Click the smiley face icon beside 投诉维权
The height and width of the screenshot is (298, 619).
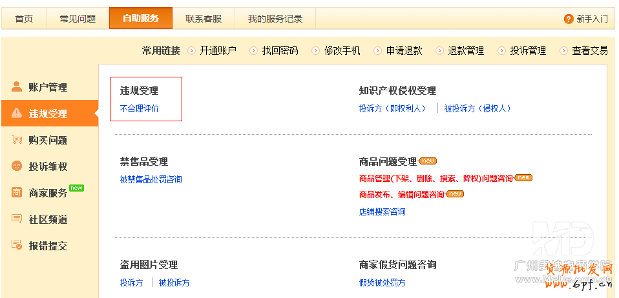point(17,166)
